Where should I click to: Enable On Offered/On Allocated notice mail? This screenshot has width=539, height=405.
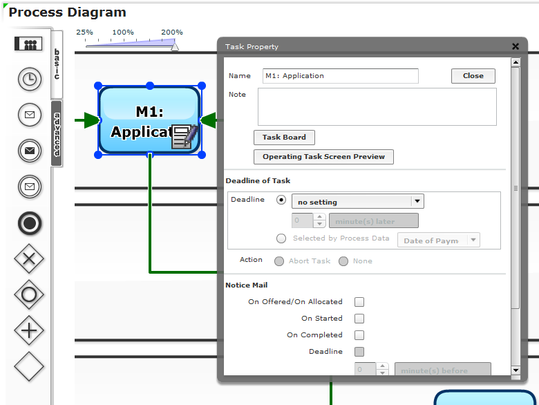pyautogui.click(x=359, y=302)
